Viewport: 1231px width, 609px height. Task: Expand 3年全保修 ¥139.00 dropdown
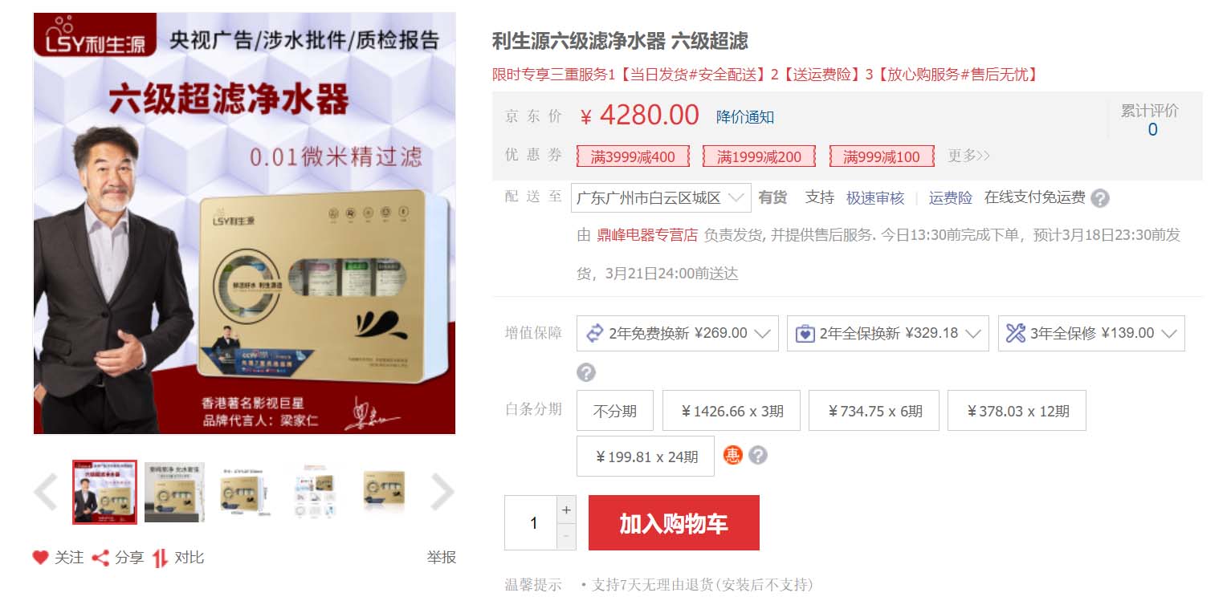1091,333
